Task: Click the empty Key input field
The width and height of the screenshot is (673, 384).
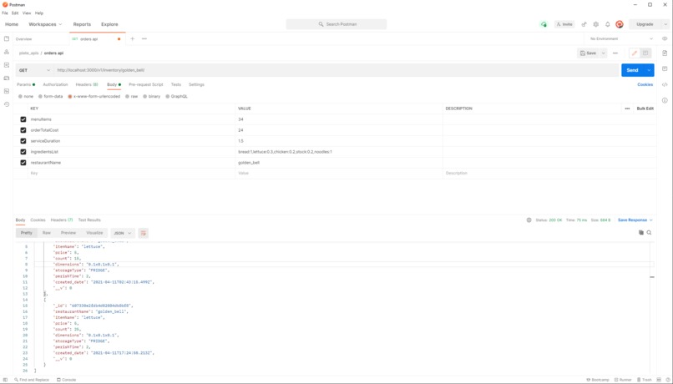Action: [131, 174]
